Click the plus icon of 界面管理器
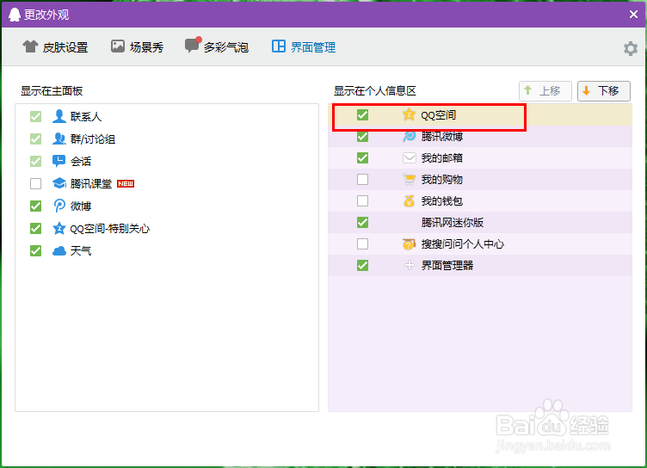 (409, 265)
